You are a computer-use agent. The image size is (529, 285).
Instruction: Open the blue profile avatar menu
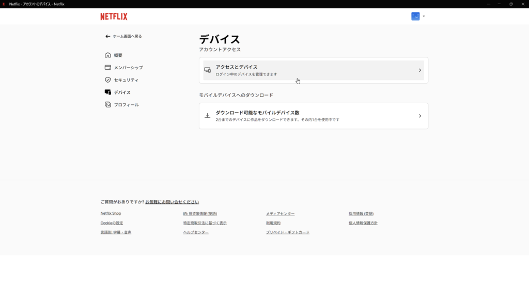[415, 16]
